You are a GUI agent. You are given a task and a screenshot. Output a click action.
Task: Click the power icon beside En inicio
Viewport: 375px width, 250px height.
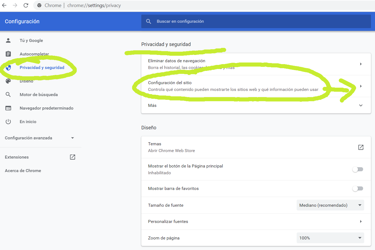[x=8, y=121]
